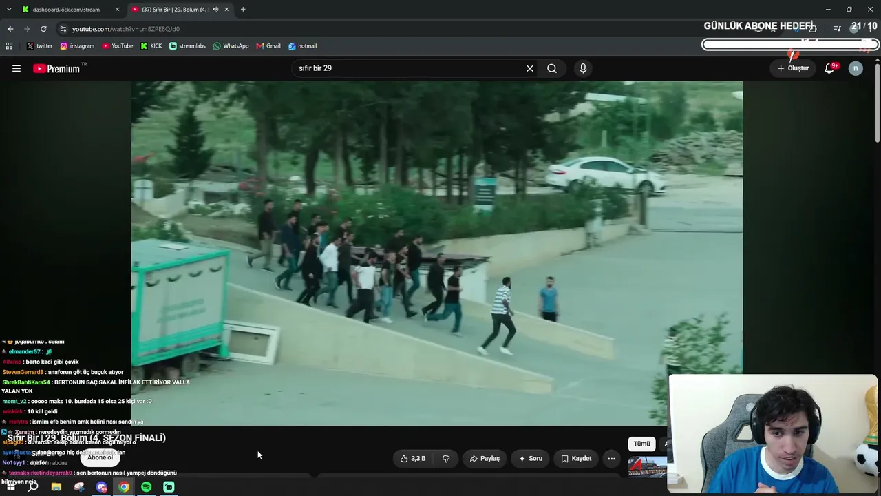Open the YouTube guide hamburger menu
The image size is (881, 496).
pos(17,68)
